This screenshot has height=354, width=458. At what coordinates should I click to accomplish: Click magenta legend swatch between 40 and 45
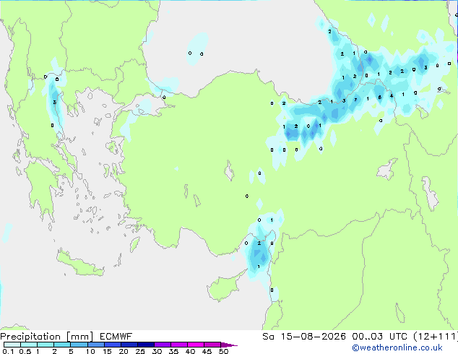[196, 345]
